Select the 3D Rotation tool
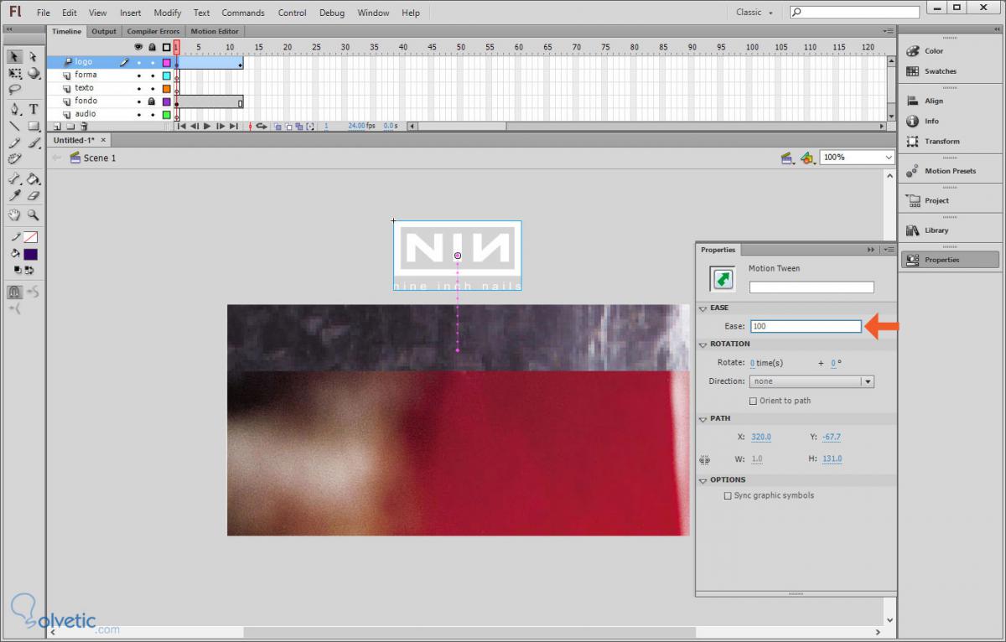The image size is (1006, 642). 34,73
